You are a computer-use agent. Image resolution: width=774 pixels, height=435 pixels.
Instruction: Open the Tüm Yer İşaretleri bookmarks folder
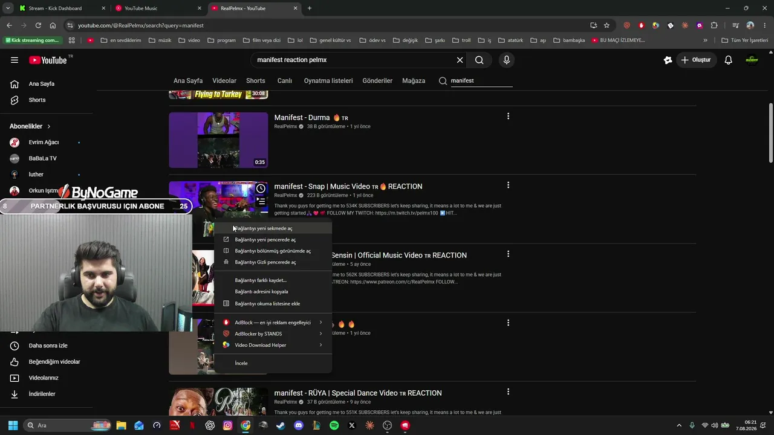coord(744,40)
